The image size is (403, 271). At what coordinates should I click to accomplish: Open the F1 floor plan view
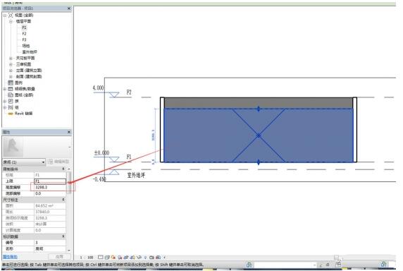tap(24, 28)
